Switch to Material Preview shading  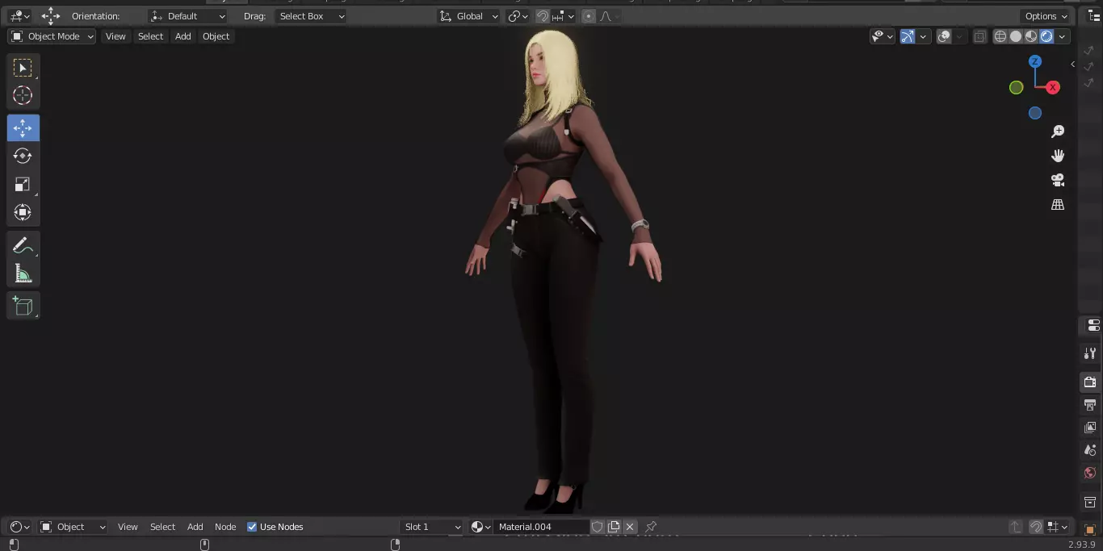(x=1031, y=36)
